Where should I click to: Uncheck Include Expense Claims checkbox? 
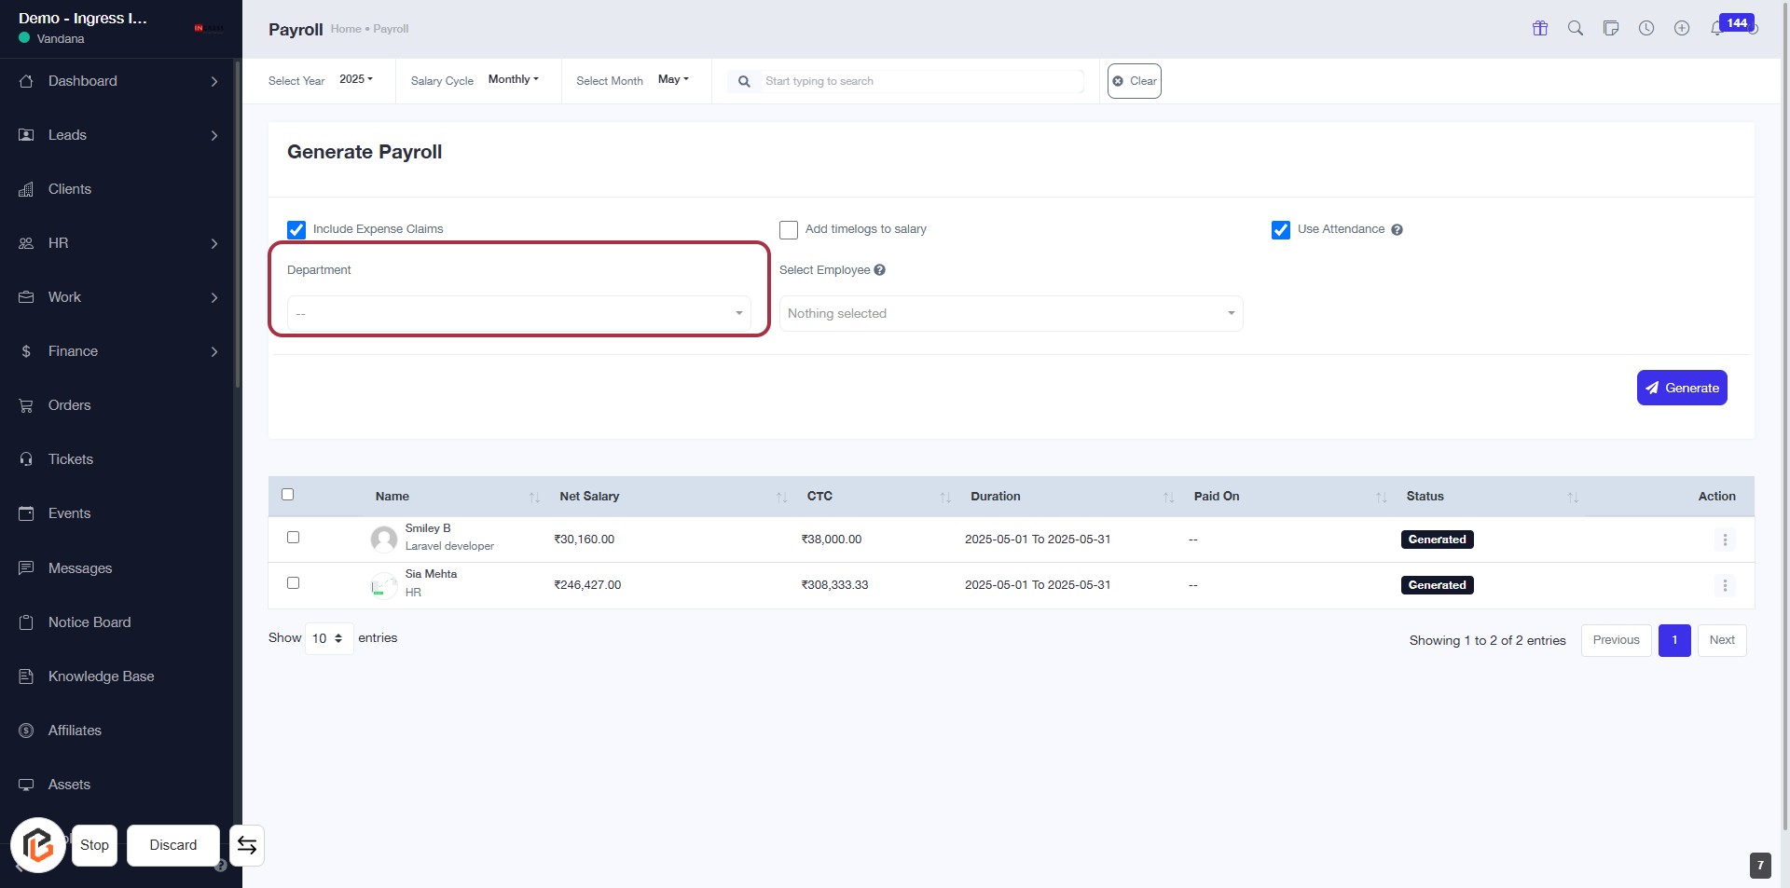(x=296, y=230)
